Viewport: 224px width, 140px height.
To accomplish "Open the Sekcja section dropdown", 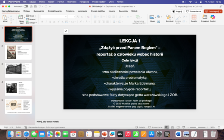I will pos(31,23).
